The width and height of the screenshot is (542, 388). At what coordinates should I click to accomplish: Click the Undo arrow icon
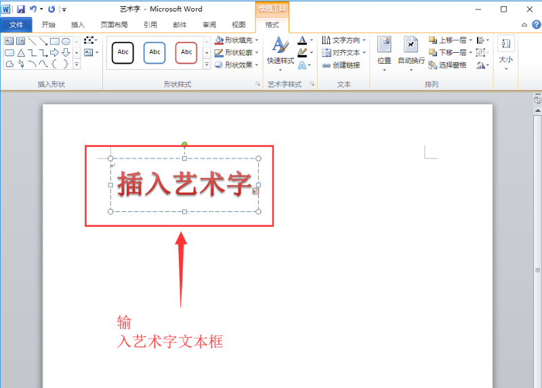click(x=33, y=9)
